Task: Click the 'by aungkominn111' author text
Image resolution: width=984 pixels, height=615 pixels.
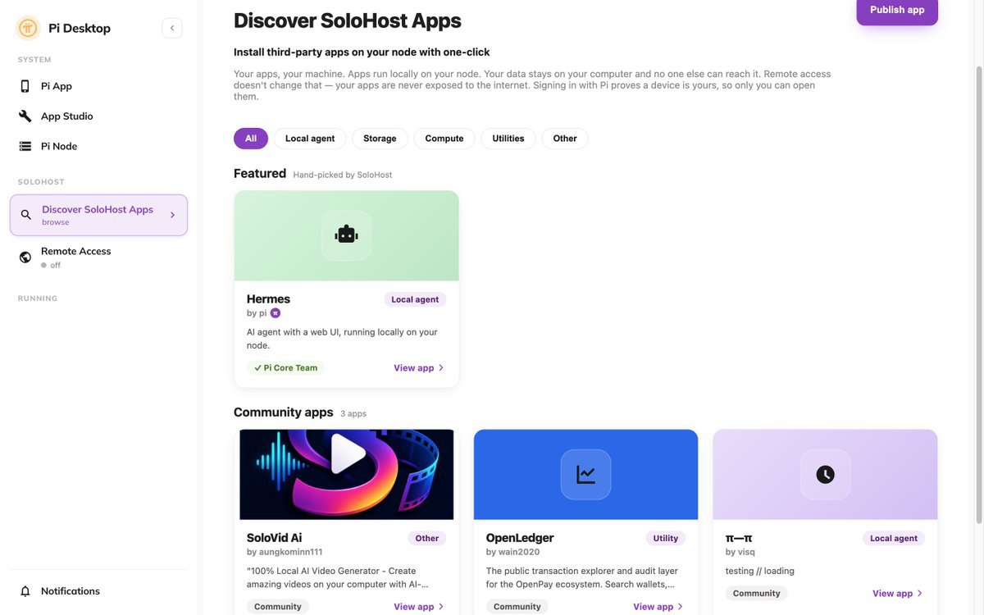Action: click(x=285, y=552)
